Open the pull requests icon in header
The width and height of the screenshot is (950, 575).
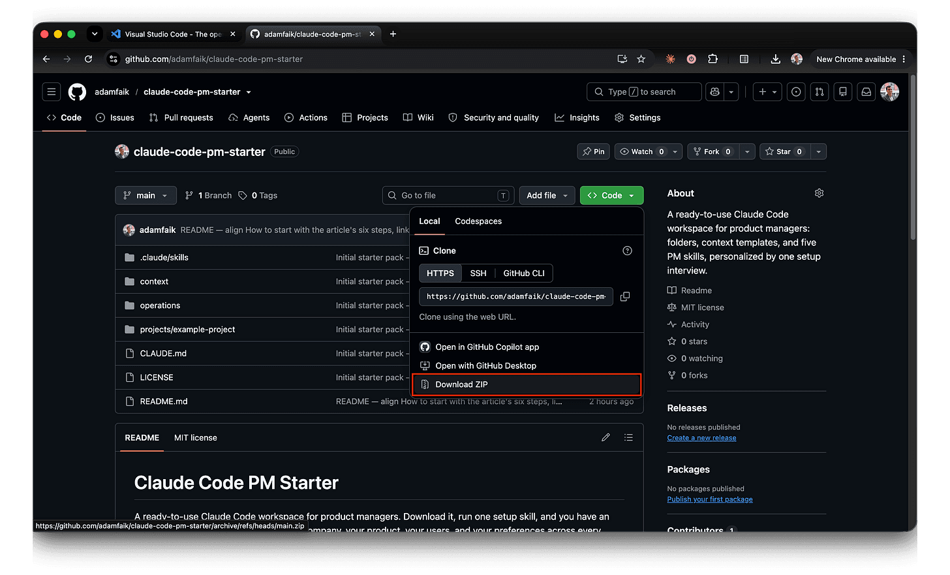pyautogui.click(x=820, y=92)
